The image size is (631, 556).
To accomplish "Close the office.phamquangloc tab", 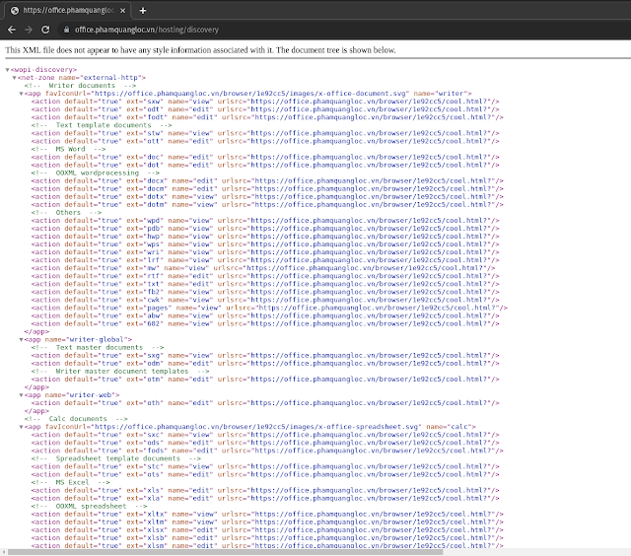I will pyautogui.click(x=122, y=11).
